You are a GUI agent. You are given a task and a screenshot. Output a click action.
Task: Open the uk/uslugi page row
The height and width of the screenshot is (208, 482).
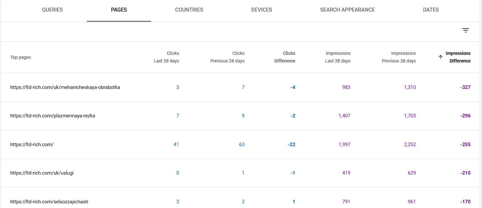pyautogui.click(x=42, y=173)
